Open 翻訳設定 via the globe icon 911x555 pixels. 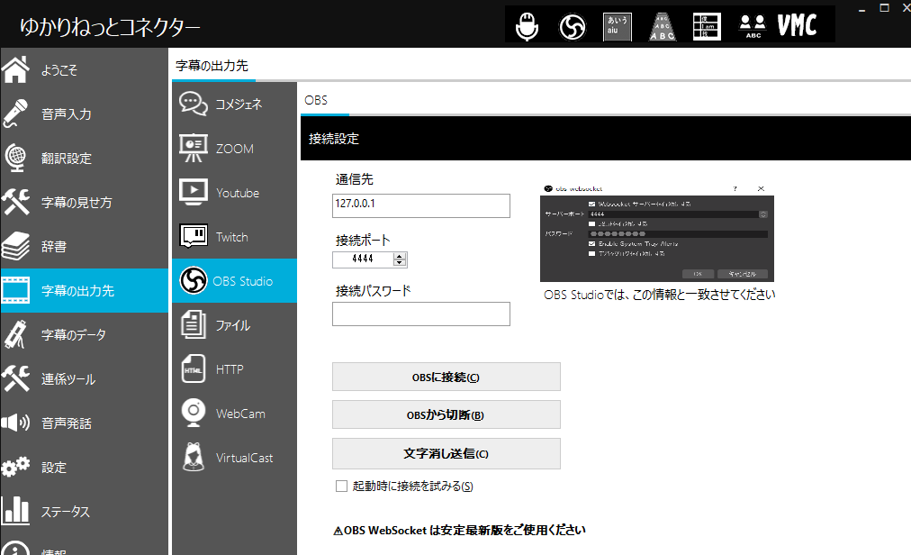tap(15, 159)
